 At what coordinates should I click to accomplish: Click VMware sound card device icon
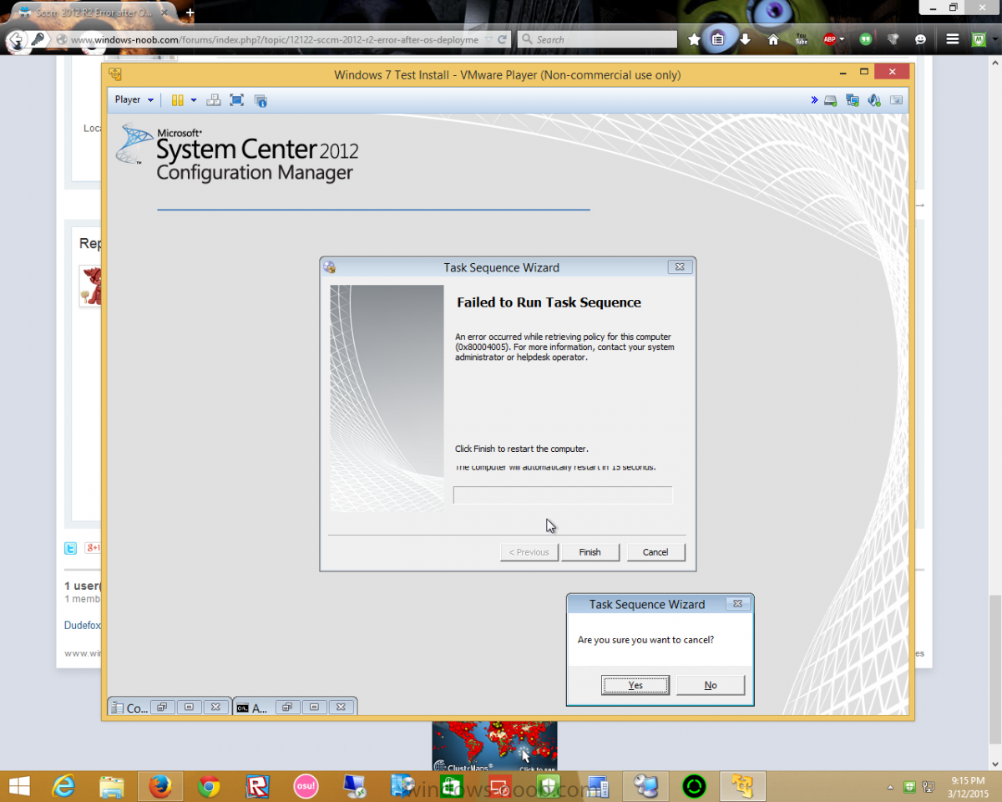874,100
